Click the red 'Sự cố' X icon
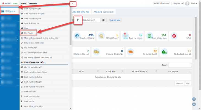This screenshot has width=201, height=110. click(x=174, y=36)
